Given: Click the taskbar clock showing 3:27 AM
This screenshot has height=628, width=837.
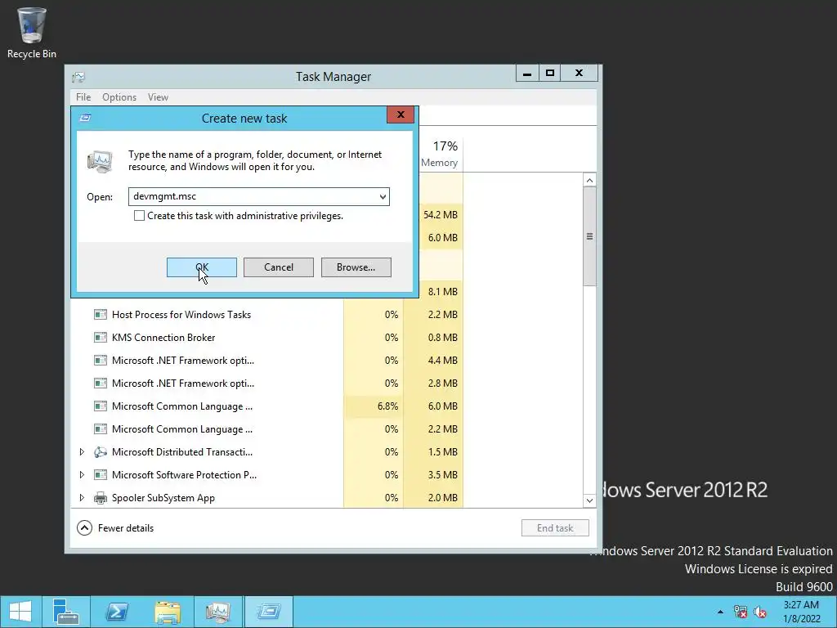Looking at the screenshot, I should (801, 612).
